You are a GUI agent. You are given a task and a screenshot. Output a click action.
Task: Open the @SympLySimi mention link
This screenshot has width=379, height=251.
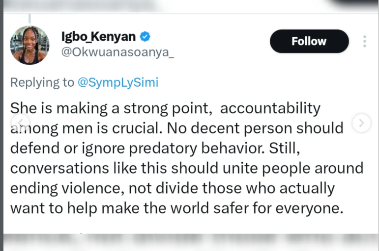[118, 82]
